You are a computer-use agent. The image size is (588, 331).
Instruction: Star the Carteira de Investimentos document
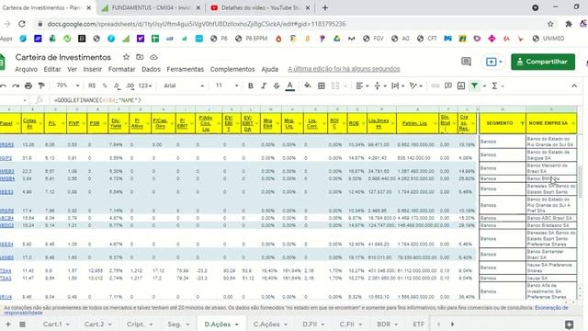pyautogui.click(x=126, y=57)
